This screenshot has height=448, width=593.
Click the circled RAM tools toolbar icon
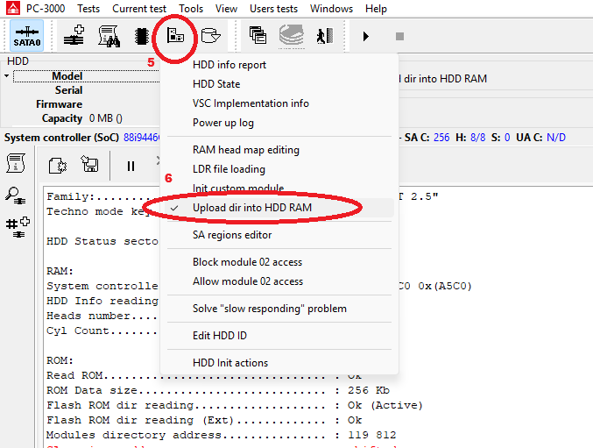(174, 36)
